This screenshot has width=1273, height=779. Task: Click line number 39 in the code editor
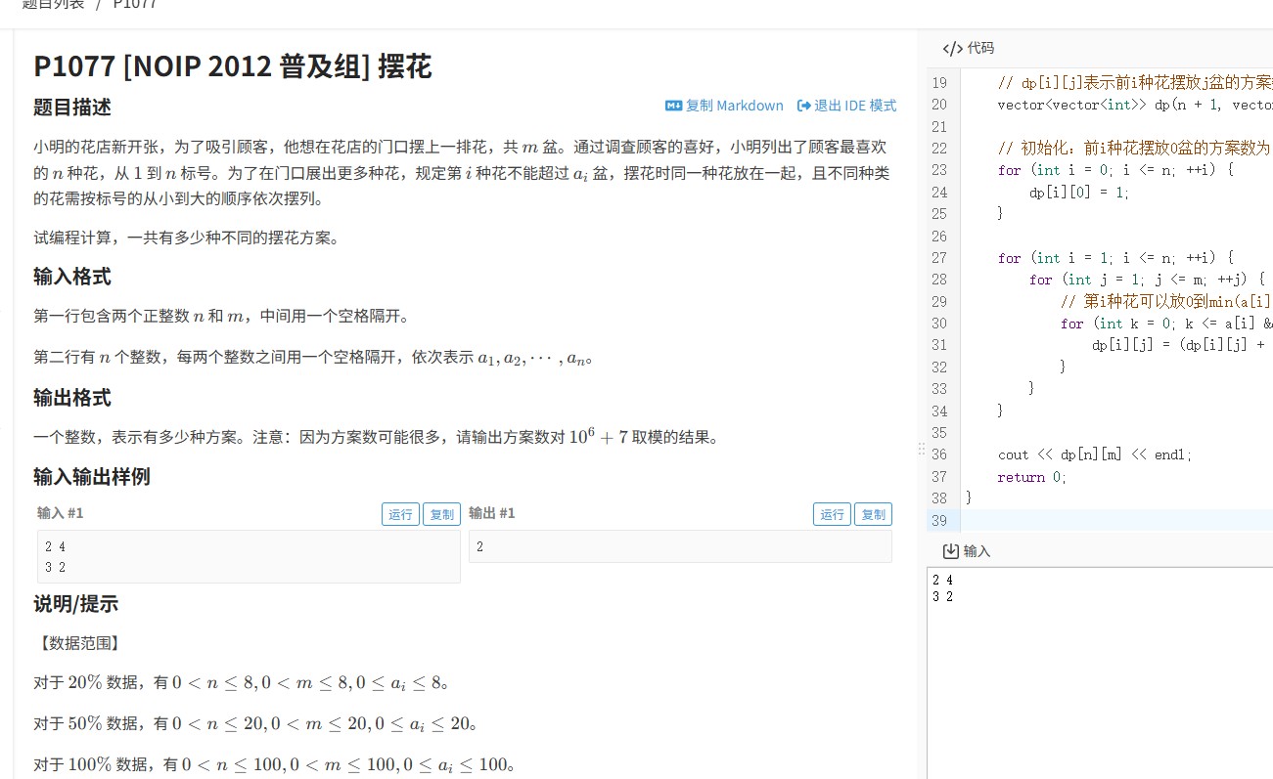pos(939,521)
